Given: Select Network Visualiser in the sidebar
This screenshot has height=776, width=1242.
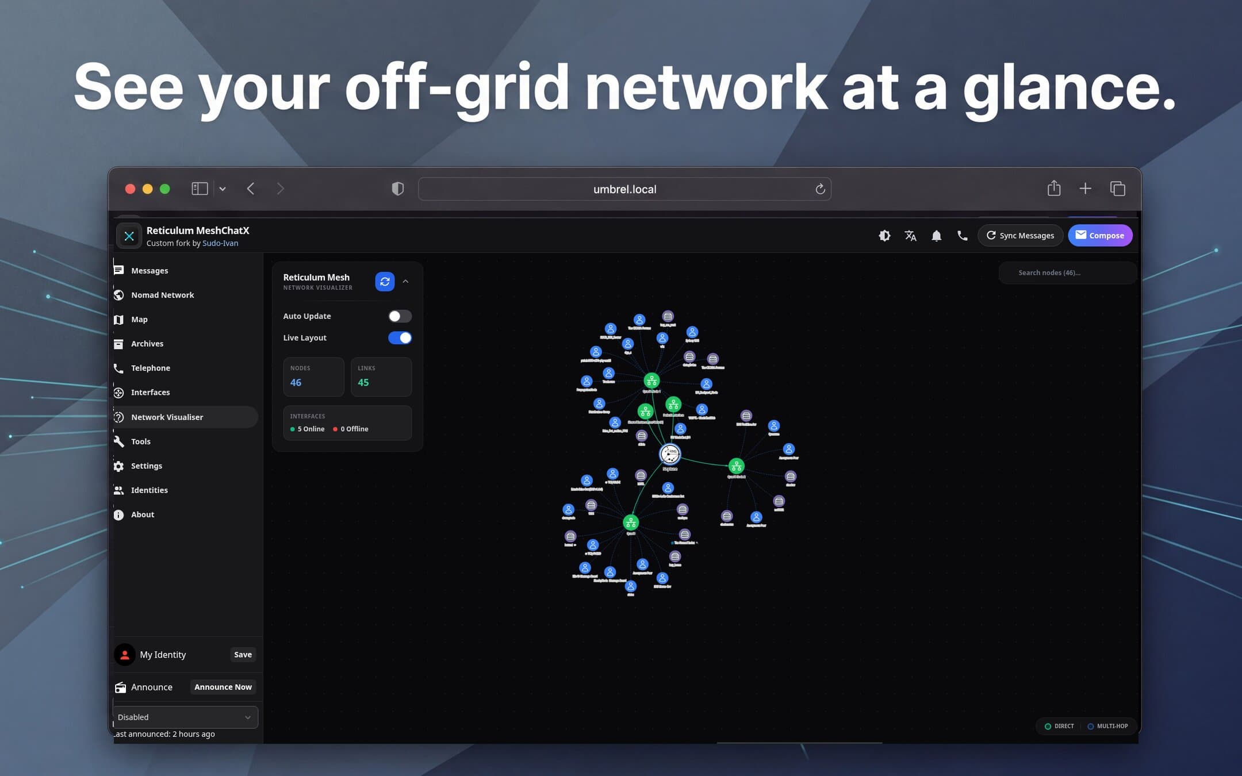Looking at the screenshot, I should click(185, 417).
